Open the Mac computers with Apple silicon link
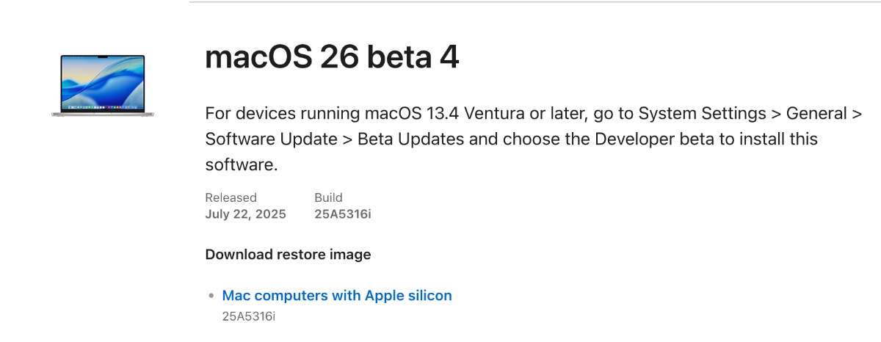The width and height of the screenshot is (881, 342). (337, 296)
